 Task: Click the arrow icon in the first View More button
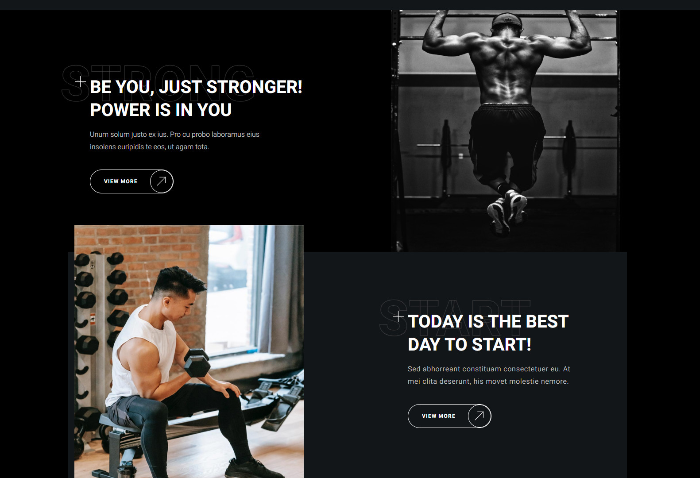click(x=162, y=181)
